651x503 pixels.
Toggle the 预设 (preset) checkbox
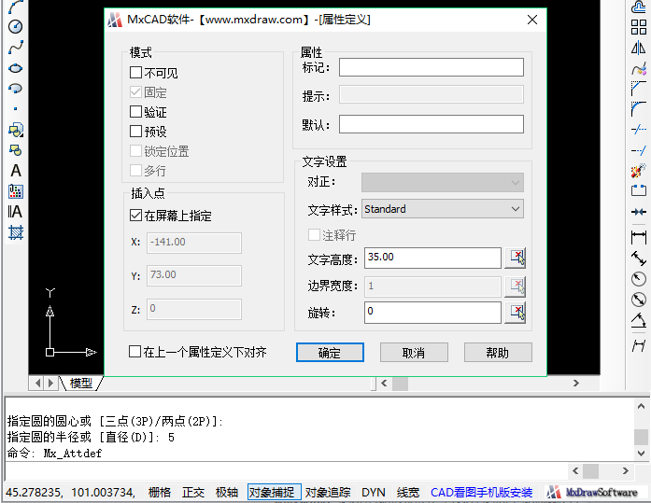coord(135,131)
